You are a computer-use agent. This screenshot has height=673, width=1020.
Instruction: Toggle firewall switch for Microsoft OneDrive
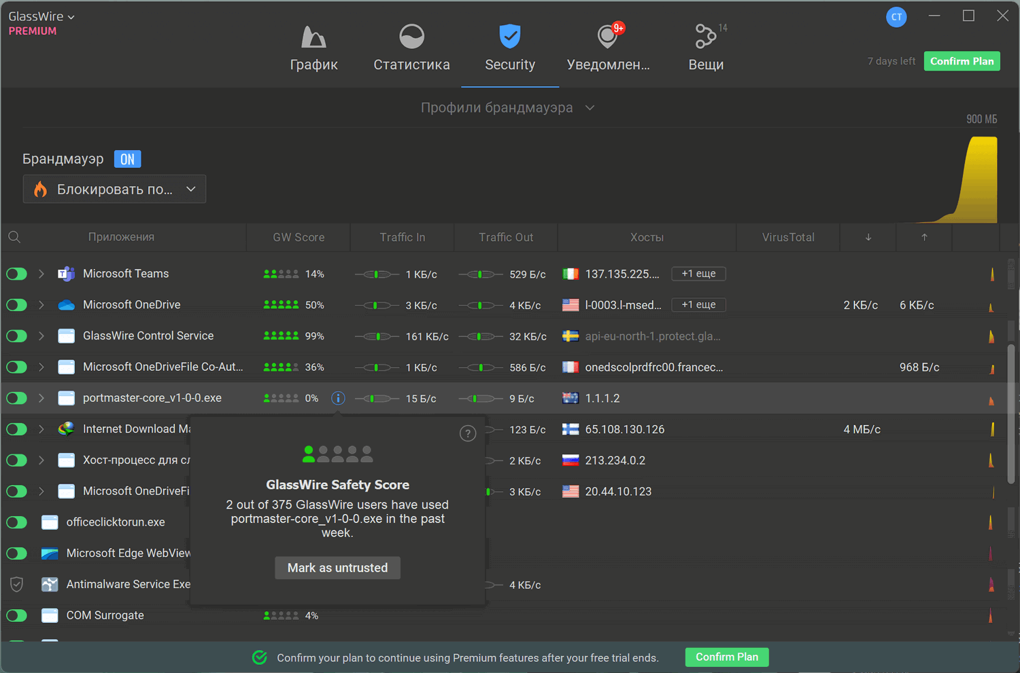[x=17, y=305]
